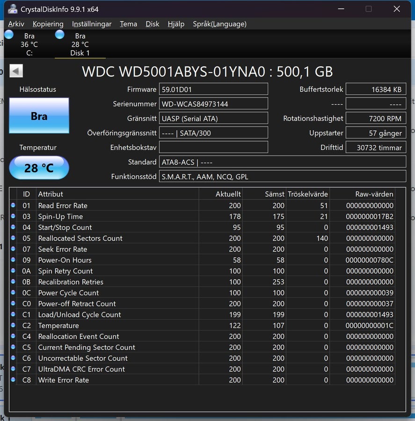The width and height of the screenshot is (415, 421).
Task: Click status dot for Power Cycle Count
Action: (13, 292)
